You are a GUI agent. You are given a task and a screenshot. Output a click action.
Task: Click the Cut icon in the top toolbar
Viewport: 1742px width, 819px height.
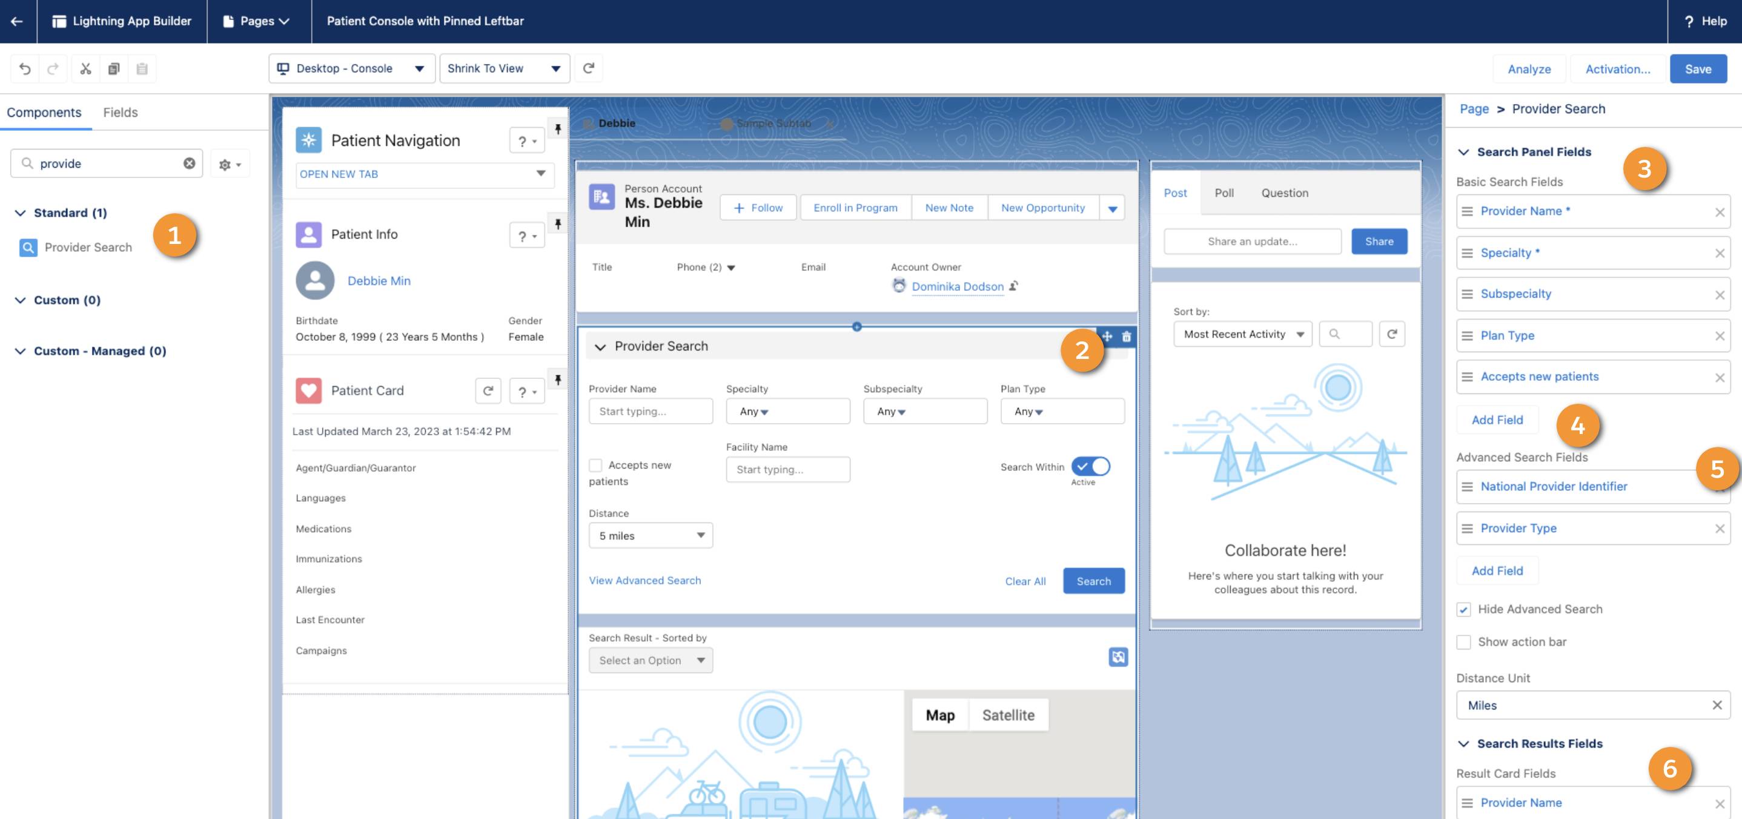pyautogui.click(x=85, y=68)
